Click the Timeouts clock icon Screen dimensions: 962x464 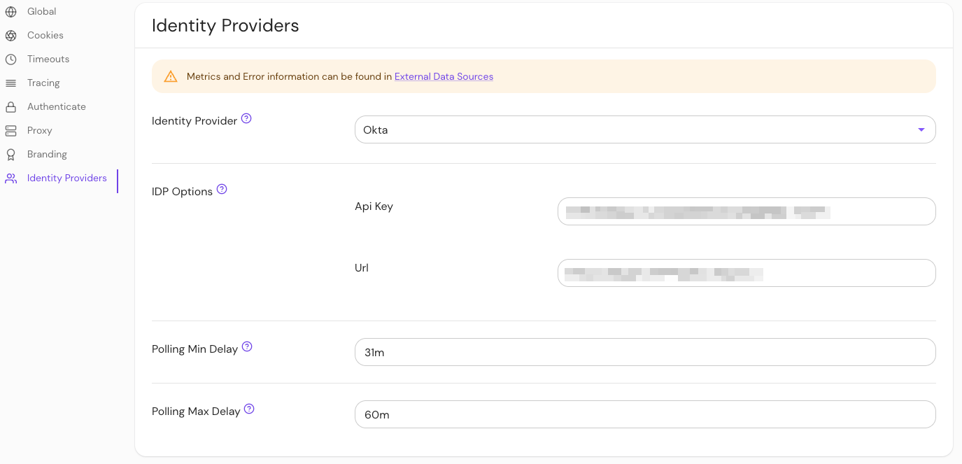coord(11,59)
